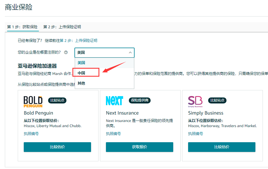Choose 中国 from the dropdown list
This screenshot has height=169, width=268.
[105, 73]
